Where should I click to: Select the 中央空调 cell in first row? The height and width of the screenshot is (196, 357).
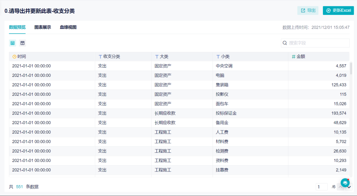(x=224, y=66)
